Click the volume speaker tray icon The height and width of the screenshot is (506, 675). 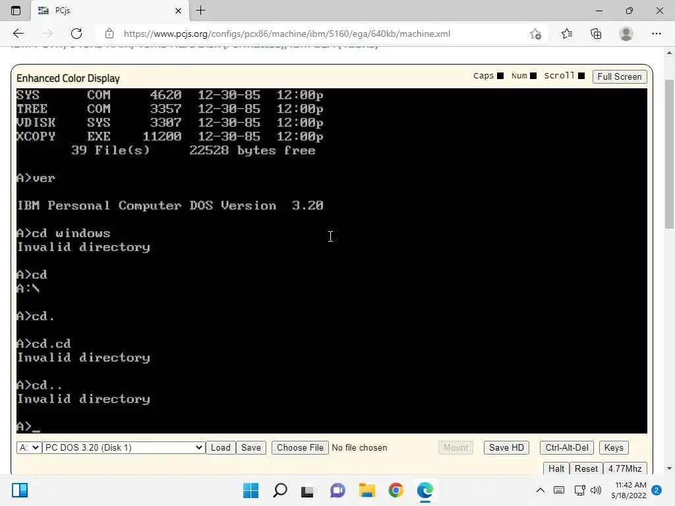(596, 490)
